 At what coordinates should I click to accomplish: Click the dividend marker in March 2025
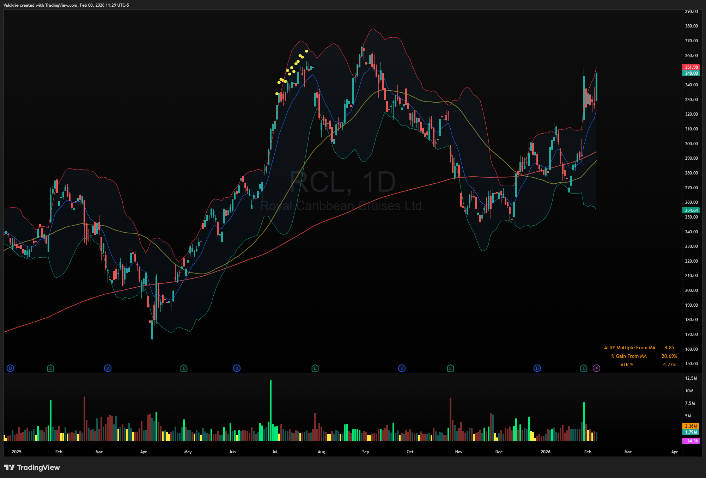[x=108, y=368]
